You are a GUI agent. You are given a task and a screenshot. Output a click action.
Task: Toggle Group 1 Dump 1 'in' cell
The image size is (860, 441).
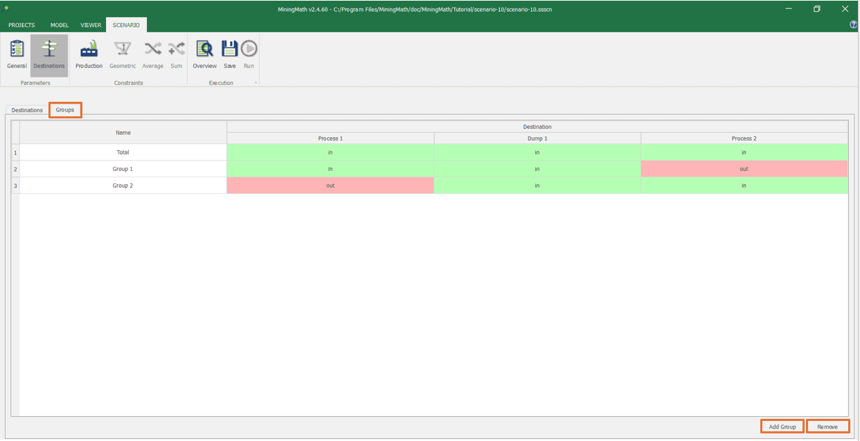(537, 169)
